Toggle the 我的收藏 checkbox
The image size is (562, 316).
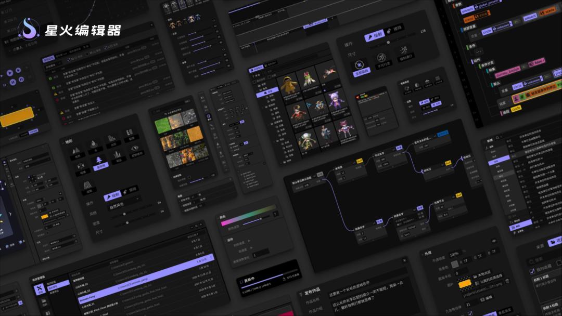pos(532,271)
